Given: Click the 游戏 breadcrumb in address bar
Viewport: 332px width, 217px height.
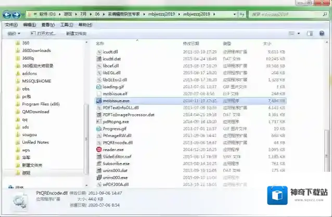Looking at the screenshot, I should (68, 14).
